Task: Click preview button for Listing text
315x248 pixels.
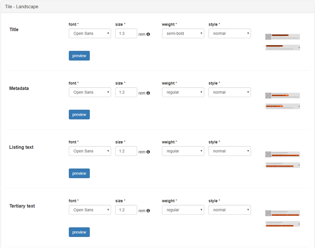Action: (79, 173)
